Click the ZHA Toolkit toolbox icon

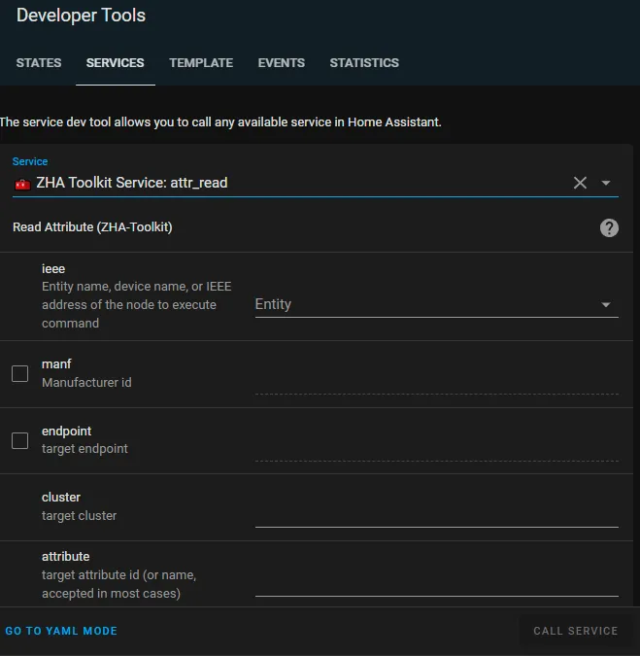point(22,184)
